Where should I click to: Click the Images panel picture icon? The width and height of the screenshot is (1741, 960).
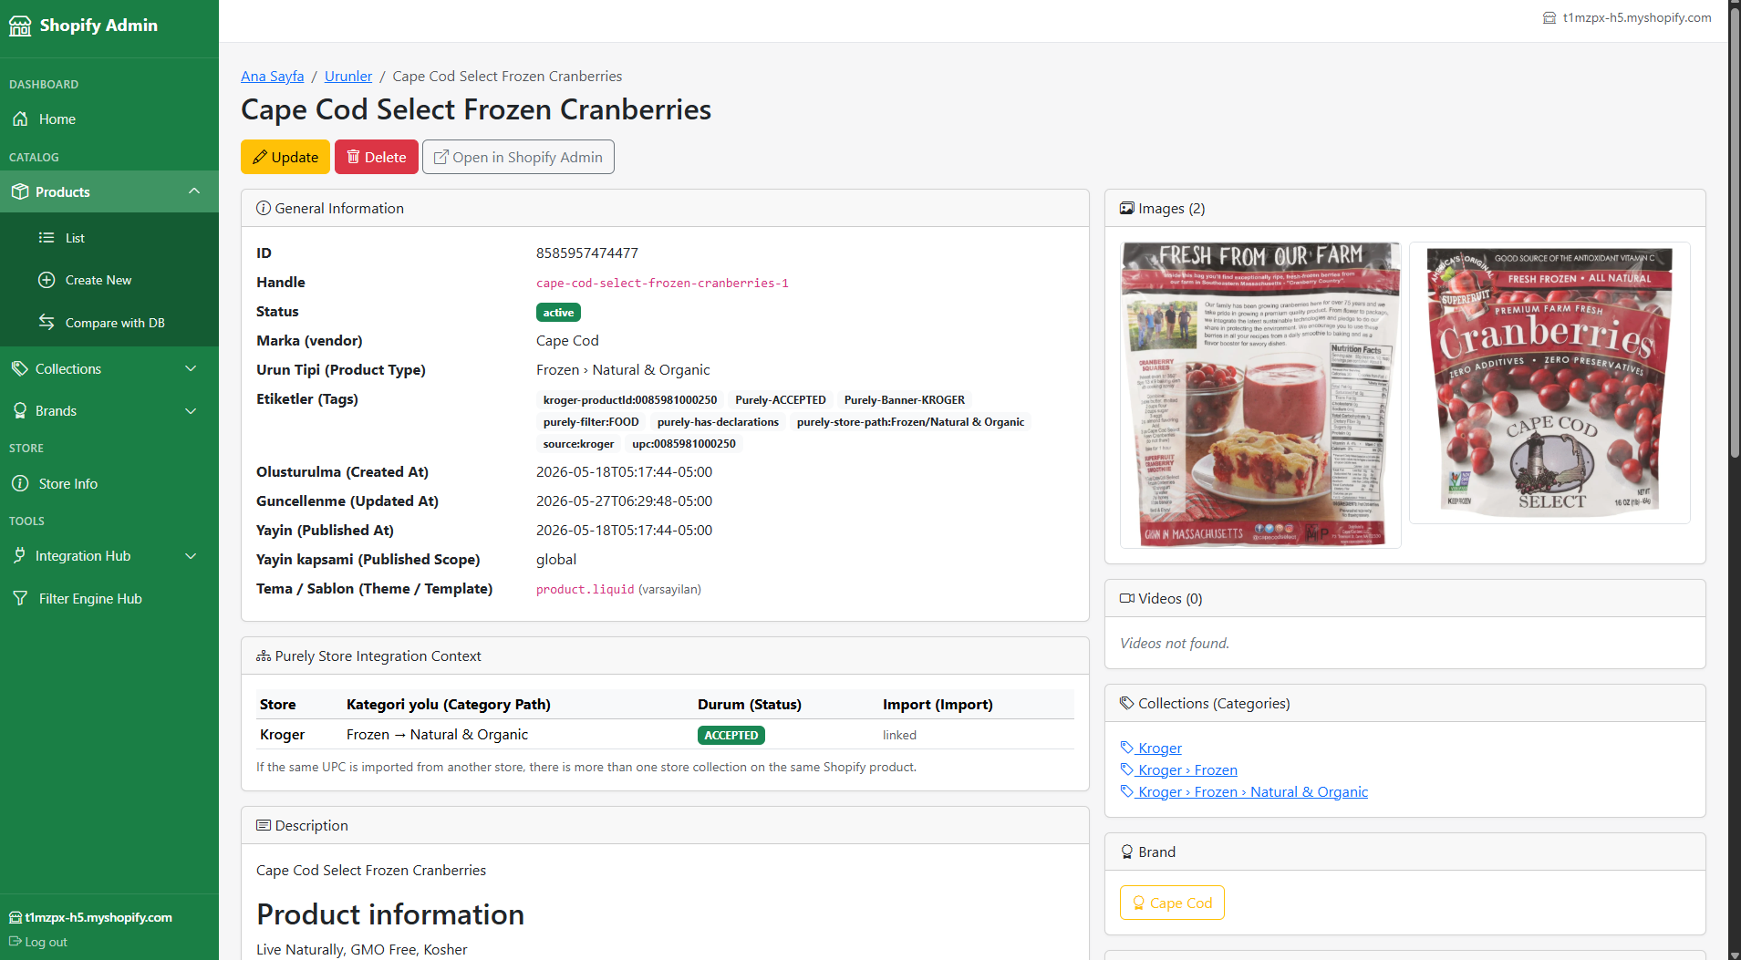(1127, 209)
